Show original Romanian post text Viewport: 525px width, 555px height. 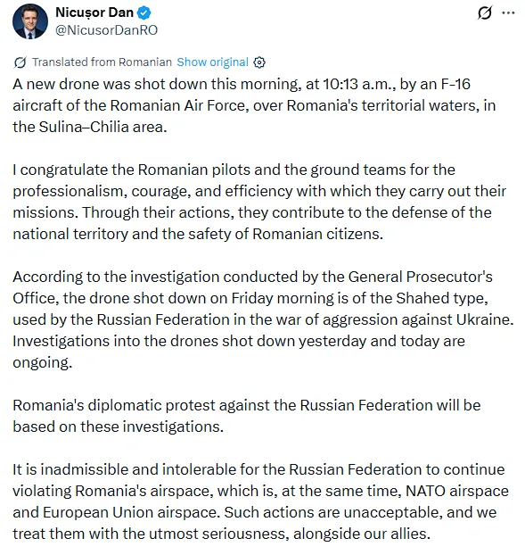tap(212, 62)
